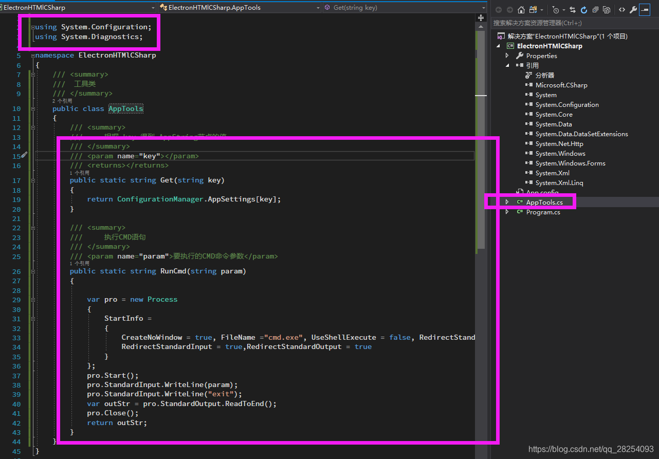The image size is (659, 459).
Task: Select System.Windows reference
Action: coord(560,154)
